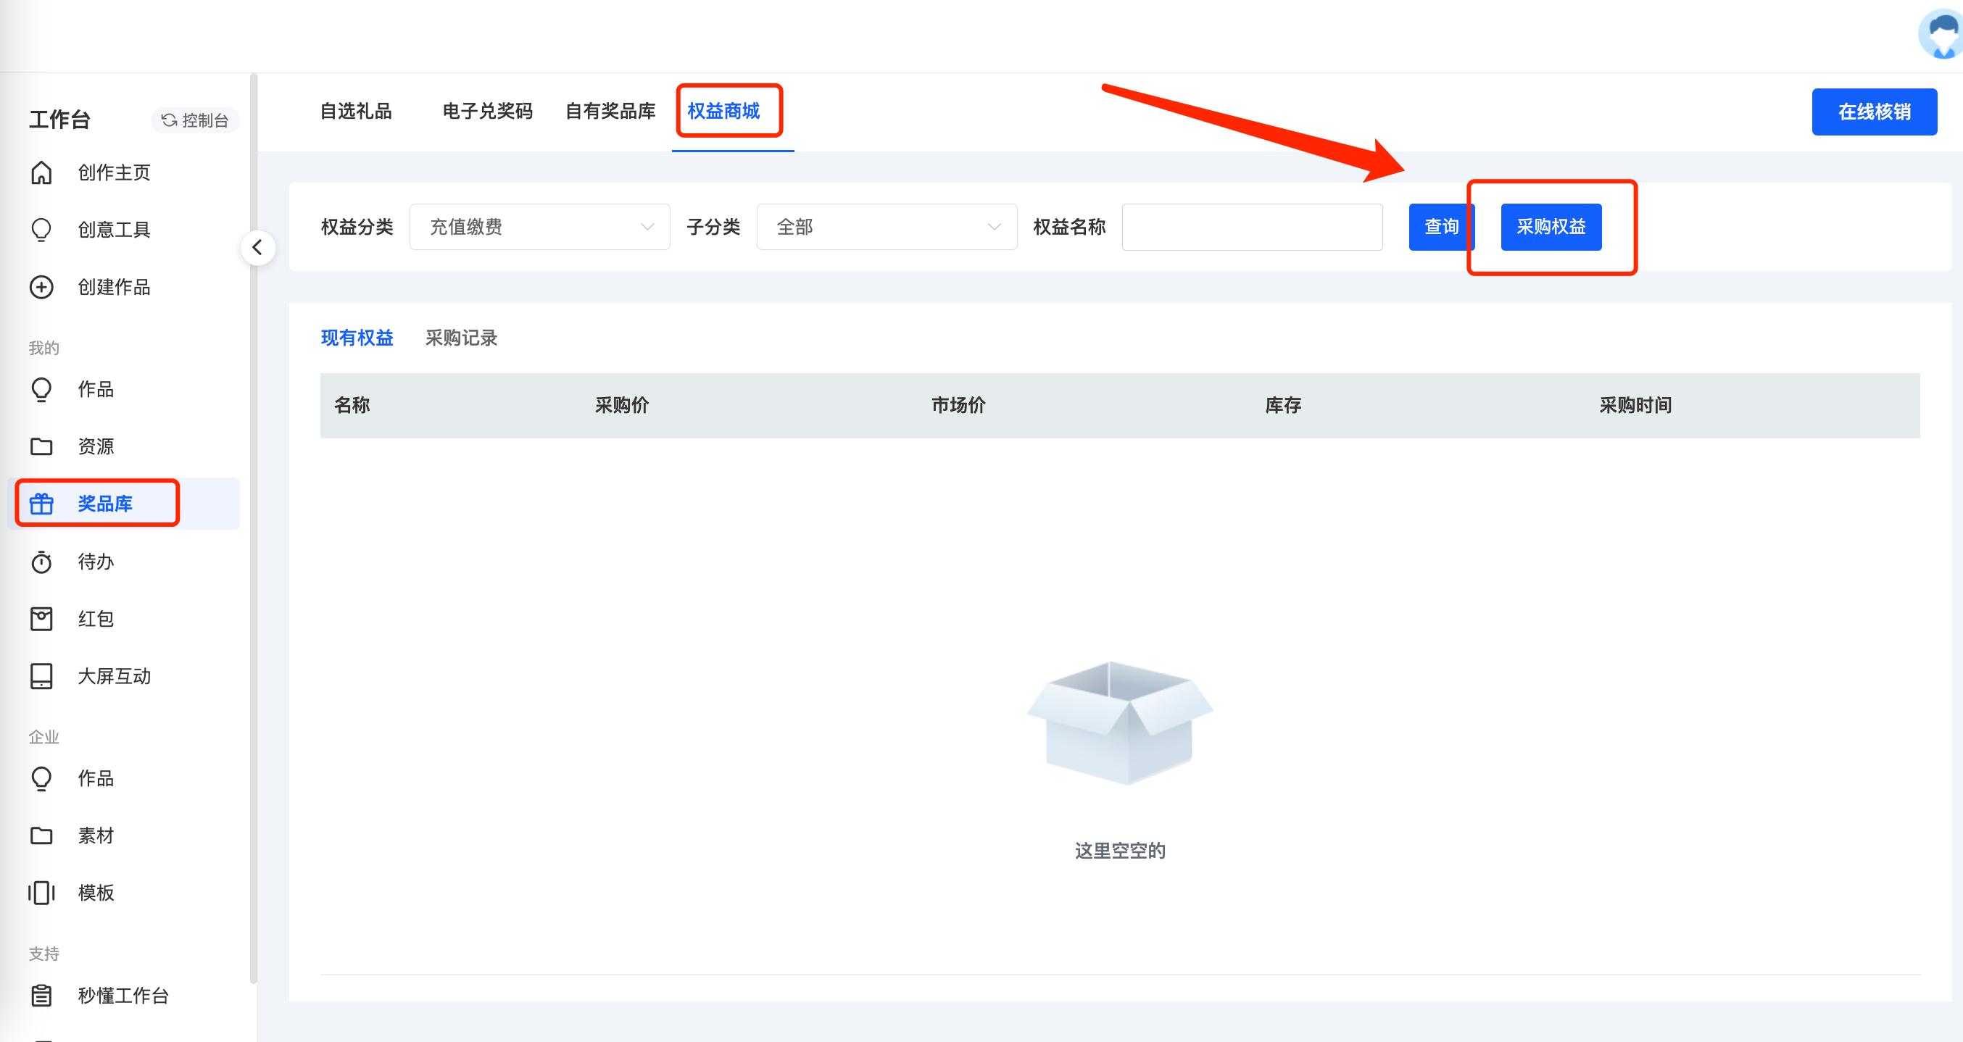Collapse the sidebar with the chevron arrow
The width and height of the screenshot is (1963, 1042).
click(257, 248)
